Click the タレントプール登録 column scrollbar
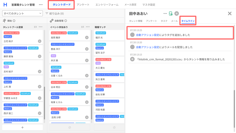Image resolution: width=236 pixels, height=133 pixels. pos(44,103)
